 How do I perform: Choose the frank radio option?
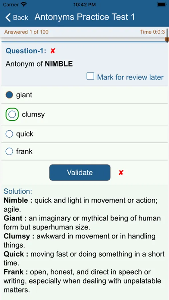[9, 152]
